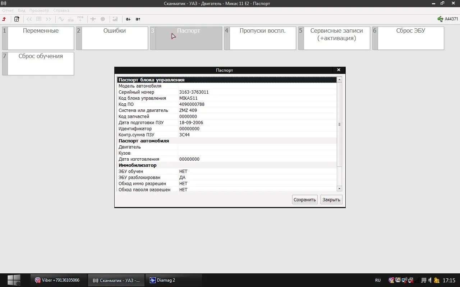The width and height of the screenshot is (460, 287).
Task: Select the Модель автомобиля row
Action: [x=227, y=86]
